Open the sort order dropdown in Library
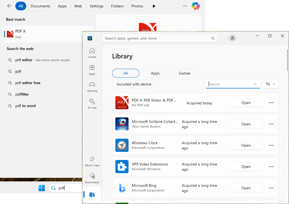This screenshot has width=289, height=204. 270,84
